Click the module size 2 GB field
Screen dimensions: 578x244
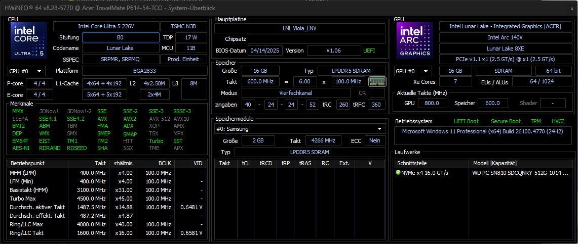(x=258, y=140)
